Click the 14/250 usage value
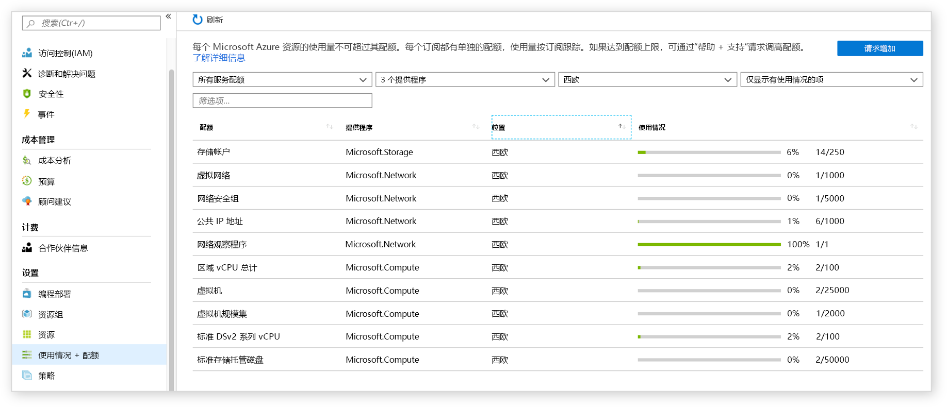947x407 pixels. (830, 152)
